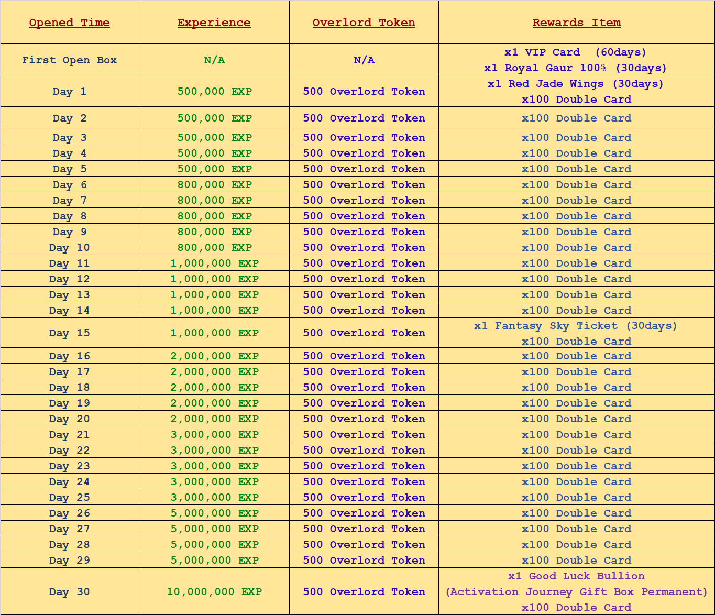The height and width of the screenshot is (615, 715).
Task: Click the Fantasy Sky Ticket (30days) reward
Action: click(x=575, y=326)
